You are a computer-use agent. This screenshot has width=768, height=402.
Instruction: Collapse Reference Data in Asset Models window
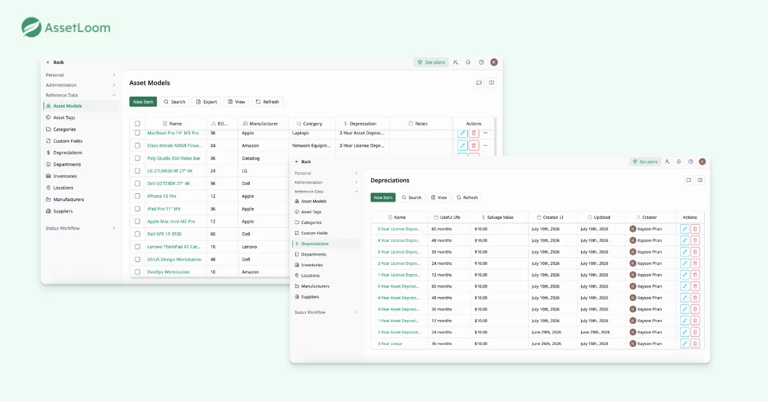point(81,95)
